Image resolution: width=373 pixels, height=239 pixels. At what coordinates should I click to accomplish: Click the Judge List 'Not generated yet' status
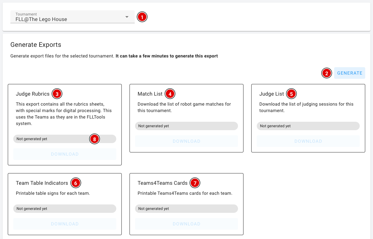pos(308,126)
